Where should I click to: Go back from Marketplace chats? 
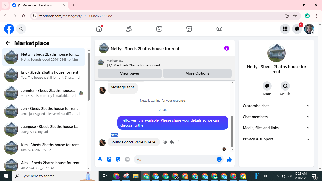pos(8,43)
